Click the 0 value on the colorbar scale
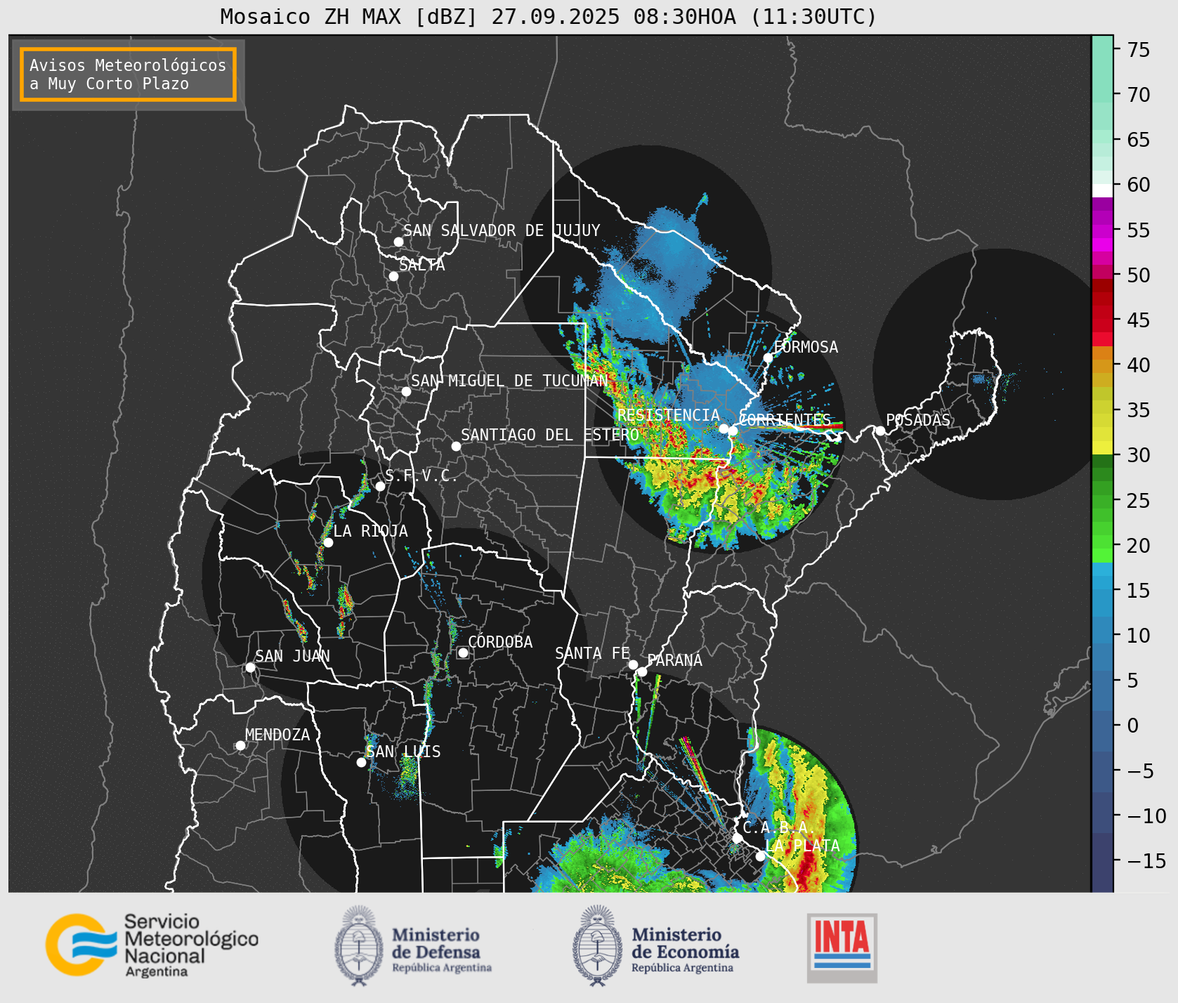The width and height of the screenshot is (1178, 1003). (x=1133, y=726)
